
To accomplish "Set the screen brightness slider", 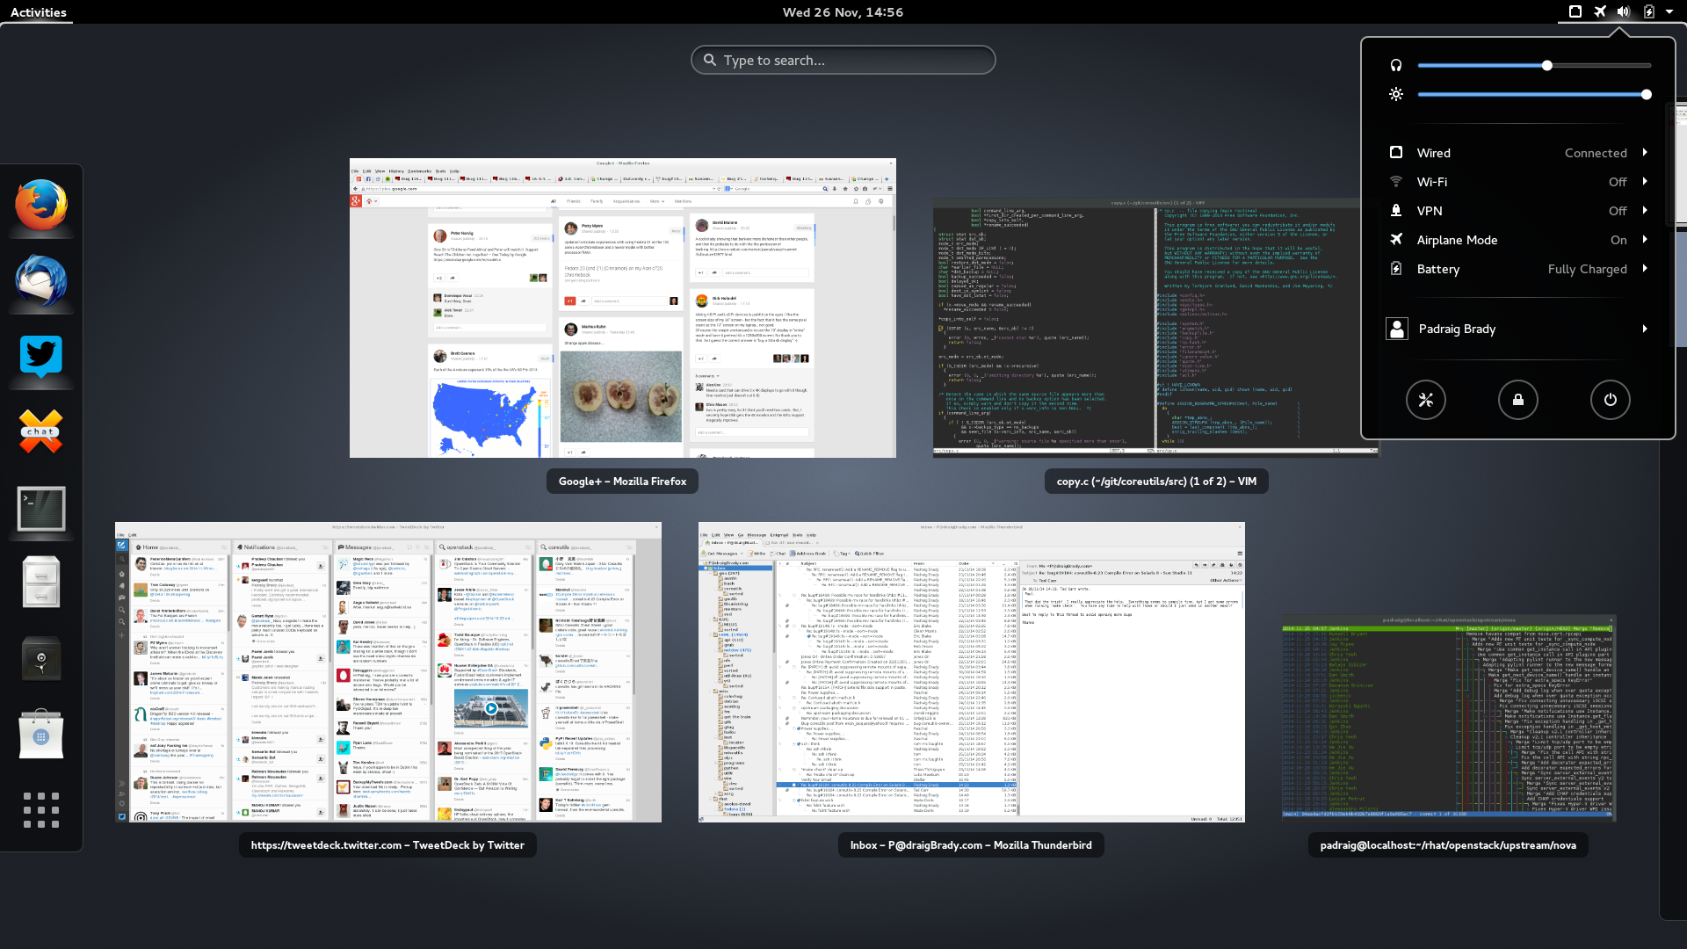I will pyautogui.click(x=1534, y=94).
